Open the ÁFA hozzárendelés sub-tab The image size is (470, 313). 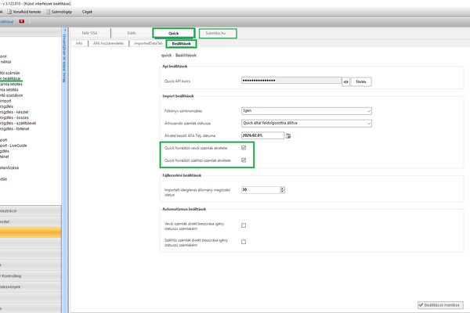click(109, 44)
